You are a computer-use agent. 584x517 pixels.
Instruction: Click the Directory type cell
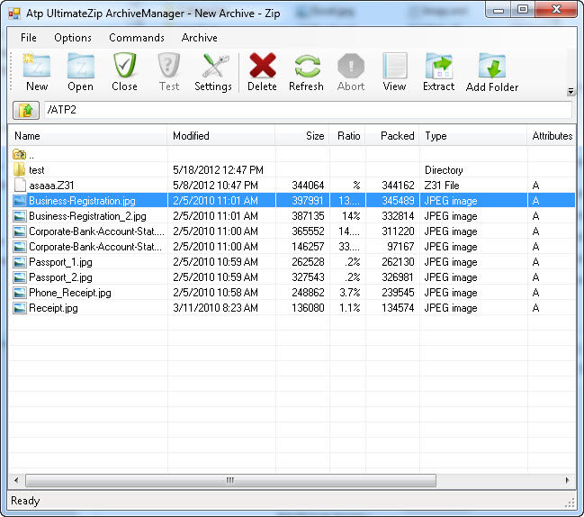(444, 170)
